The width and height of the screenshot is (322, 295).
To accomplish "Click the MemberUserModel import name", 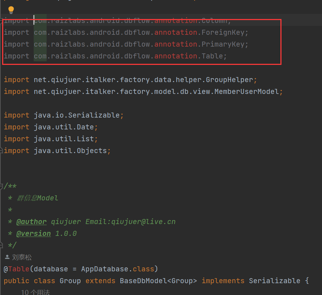I will point(246,91).
